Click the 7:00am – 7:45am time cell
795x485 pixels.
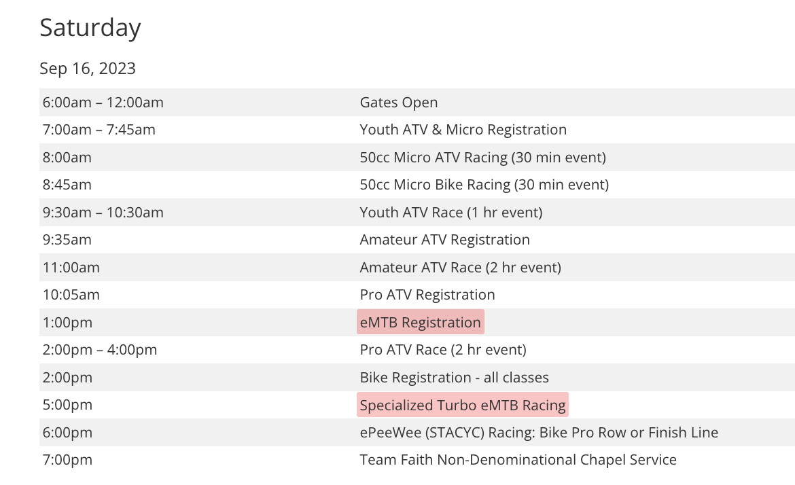pyautogui.click(x=99, y=130)
